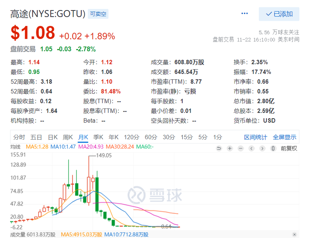Close the volume panel with the X icon
The height and width of the screenshot is (238, 312).
pyautogui.click(x=294, y=234)
